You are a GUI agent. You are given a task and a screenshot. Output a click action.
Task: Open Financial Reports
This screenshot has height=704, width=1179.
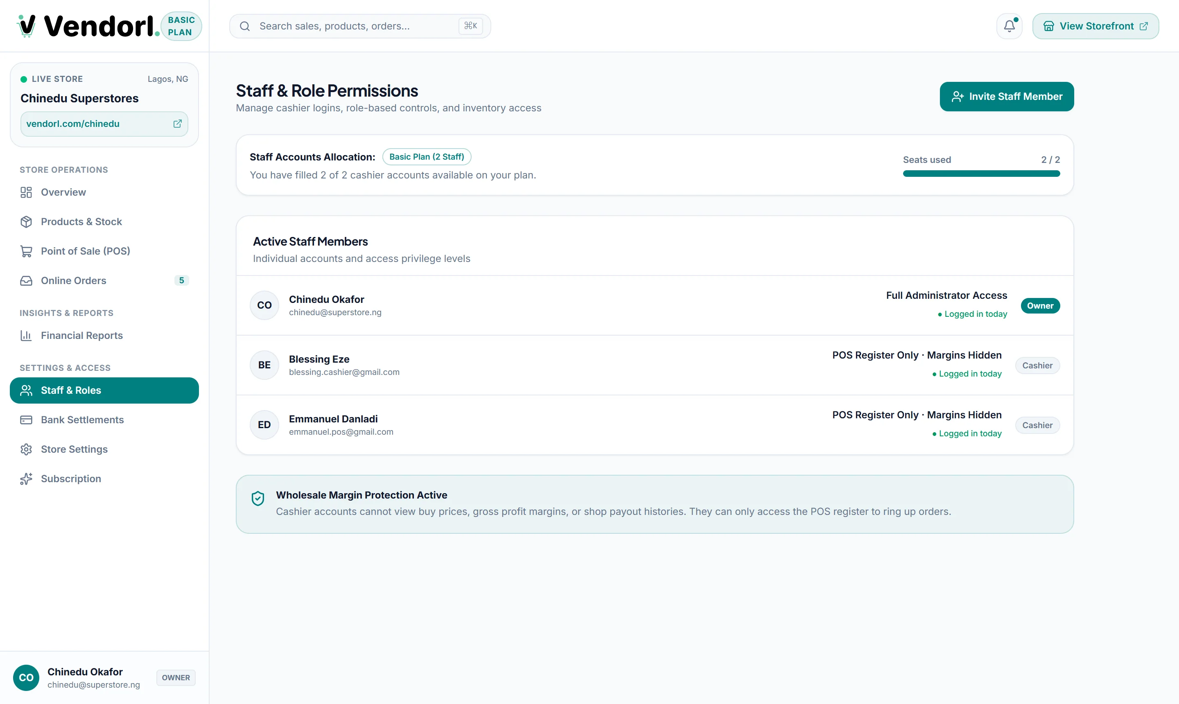pyautogui.click(x=104, y=335)
